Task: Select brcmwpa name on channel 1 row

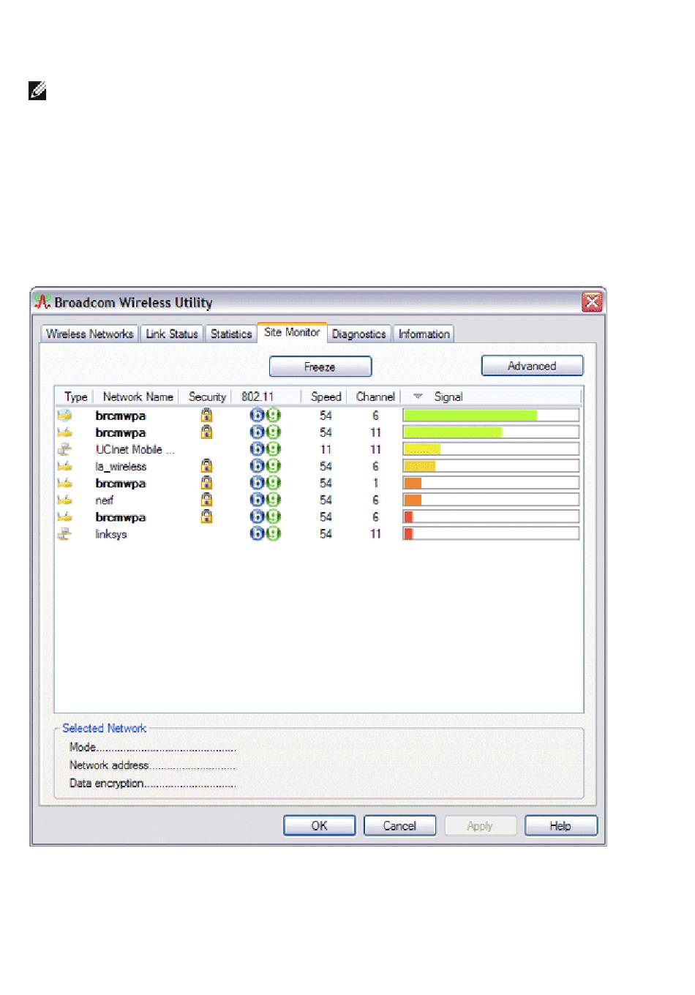Action: pyautogui.click(x=121, y=483)
